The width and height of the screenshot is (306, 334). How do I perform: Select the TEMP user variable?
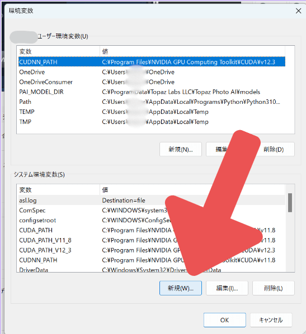click(152, 112)
